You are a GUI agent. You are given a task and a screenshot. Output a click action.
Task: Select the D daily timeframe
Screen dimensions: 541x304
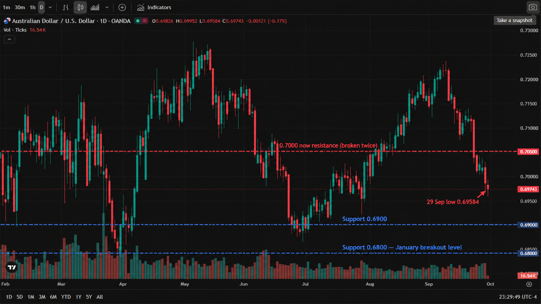click(41, 7)
